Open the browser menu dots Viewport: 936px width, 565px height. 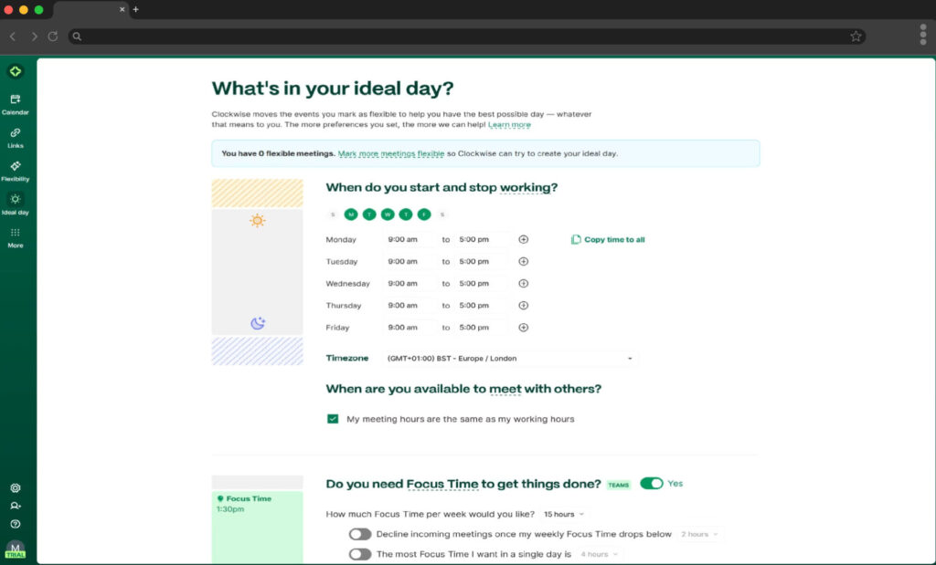tap(923, 35)
